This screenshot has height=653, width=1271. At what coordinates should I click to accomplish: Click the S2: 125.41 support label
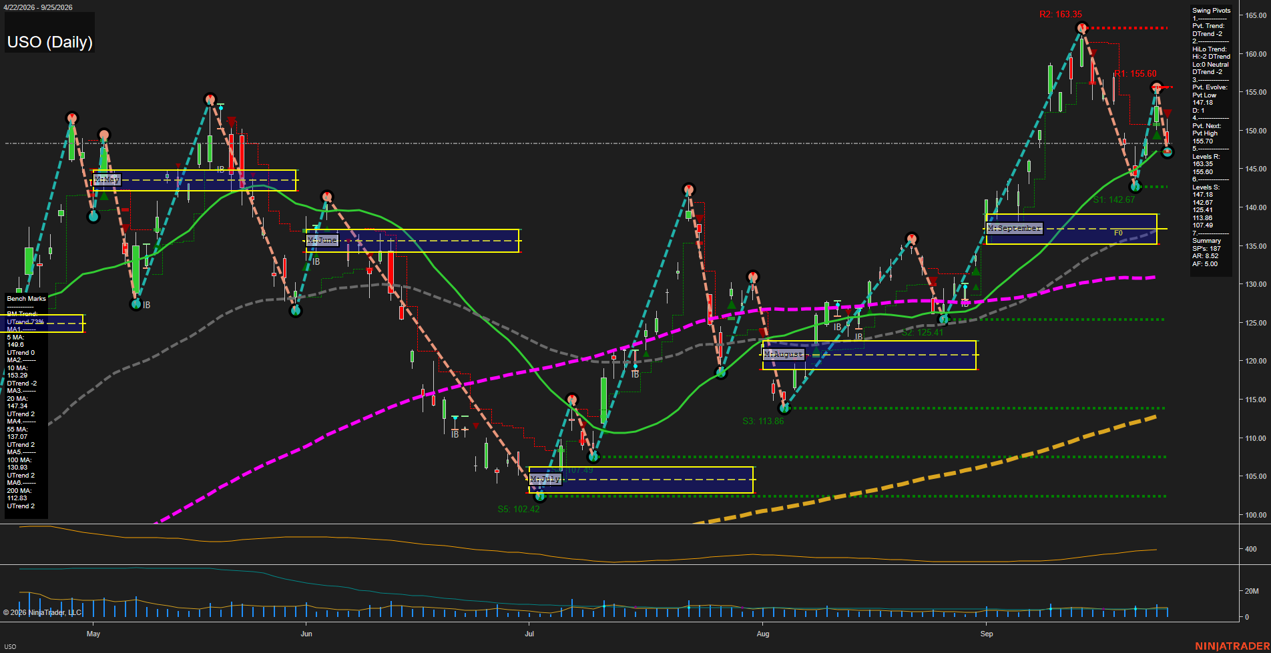pos(923,332)
